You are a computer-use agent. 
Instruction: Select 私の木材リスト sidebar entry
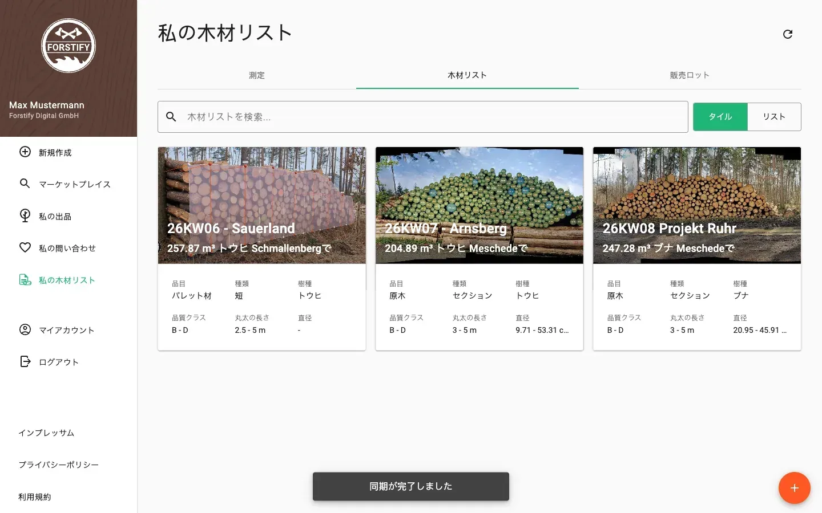(68, 280)
